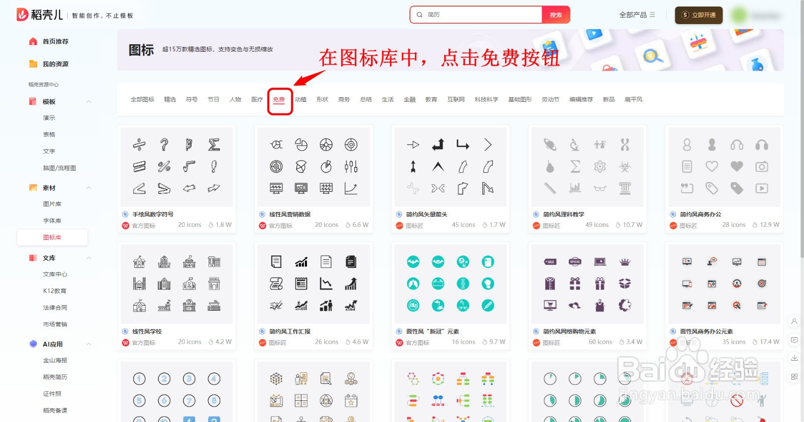Click crown icon in 简约风网络购物元素 set
Screen dimensions: 804x422
coord(625,262)
